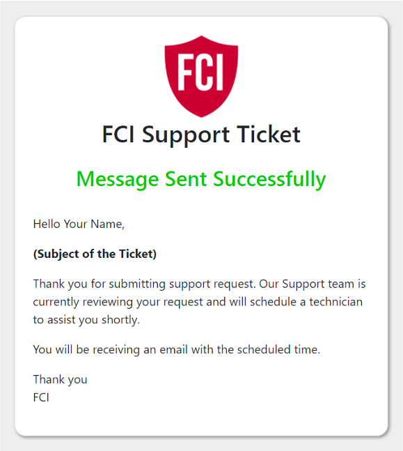This screenshot has height=451, width=403.
Task: Click the white FCI letters inside shield
Action: [x=200, y=72]
